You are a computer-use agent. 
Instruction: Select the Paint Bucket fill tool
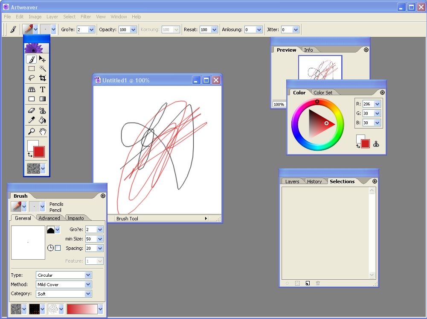[x=43, y=120]
